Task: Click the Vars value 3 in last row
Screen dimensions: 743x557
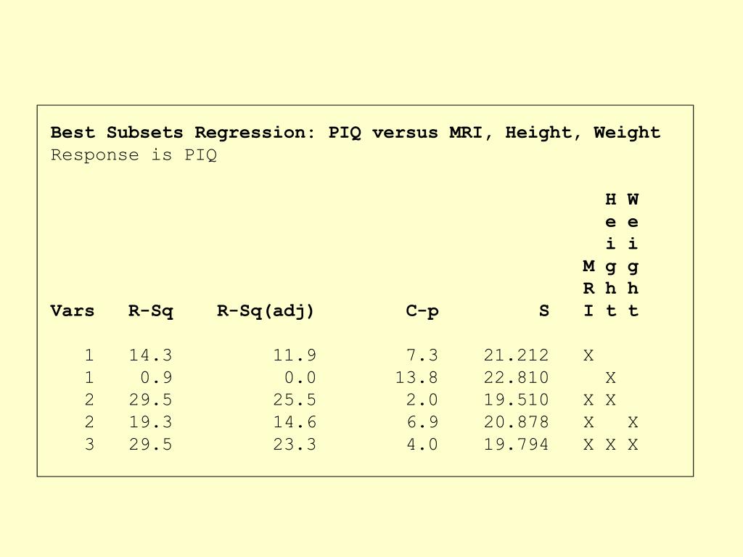Action: [89, 445]
